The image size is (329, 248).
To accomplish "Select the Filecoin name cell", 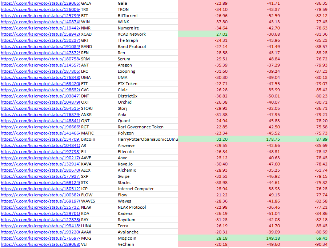I will pyautogui.click(x=147, y=152).
